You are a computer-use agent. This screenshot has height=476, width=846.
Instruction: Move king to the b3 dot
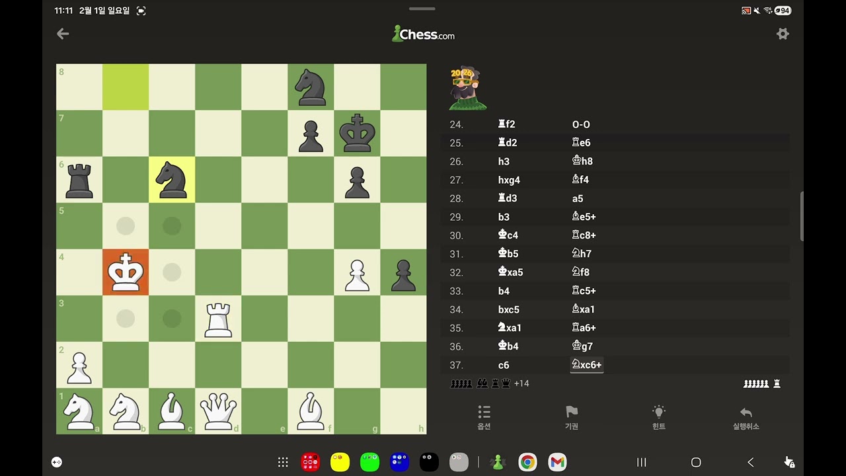coord(126,318)
